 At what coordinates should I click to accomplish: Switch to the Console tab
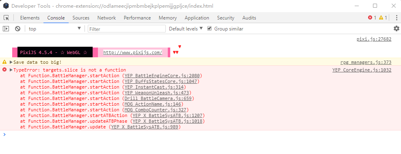56,18
